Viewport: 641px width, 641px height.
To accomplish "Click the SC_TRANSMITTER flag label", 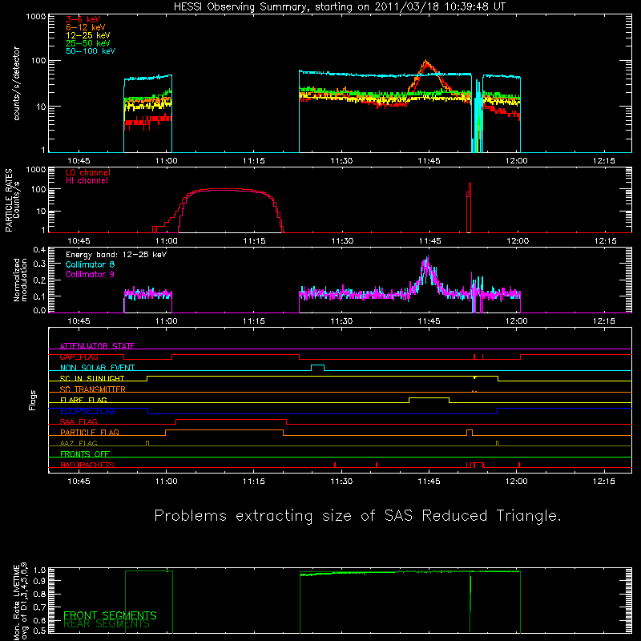I will tap(93, 389).
